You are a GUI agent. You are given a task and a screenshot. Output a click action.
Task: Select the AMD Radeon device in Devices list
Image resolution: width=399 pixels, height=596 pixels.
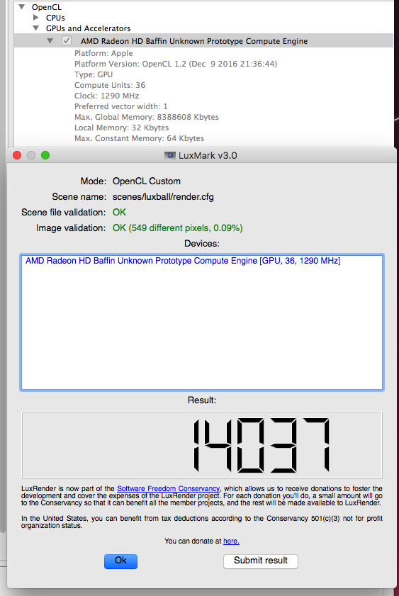(183, 261)
